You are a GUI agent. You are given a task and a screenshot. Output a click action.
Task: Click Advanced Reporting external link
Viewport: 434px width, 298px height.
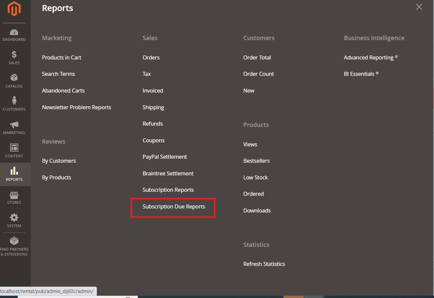(369, 58)
